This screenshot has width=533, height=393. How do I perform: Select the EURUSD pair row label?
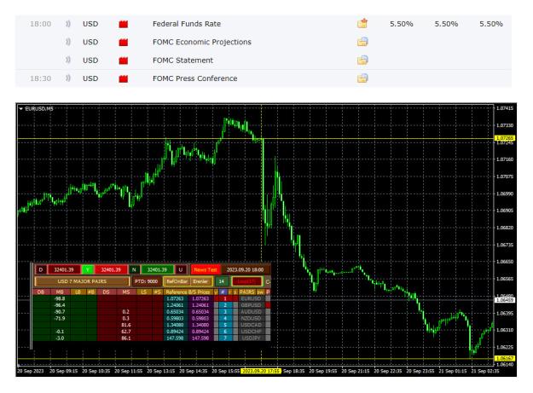pyautogui.click(x=251, y=298)
